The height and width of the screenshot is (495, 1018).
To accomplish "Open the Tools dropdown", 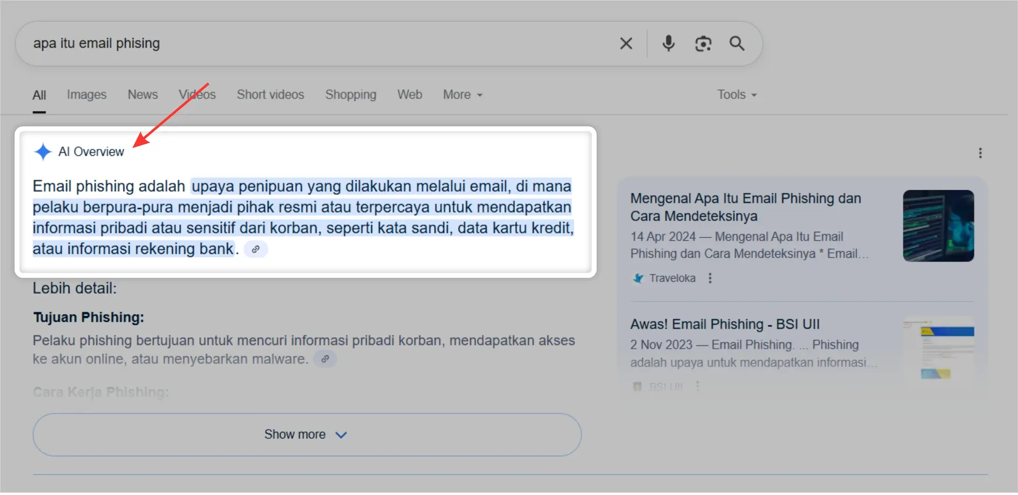I will pyautogui.click(x=737, y=95).
